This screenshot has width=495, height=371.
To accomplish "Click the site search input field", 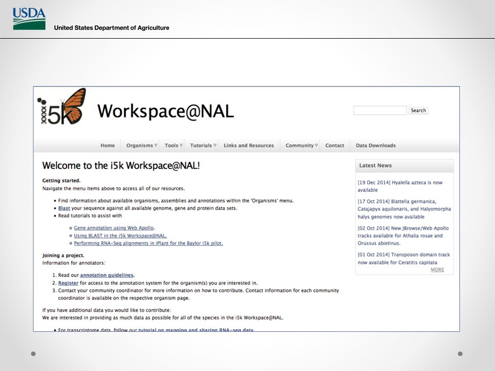I will click(x=380, y=110).
